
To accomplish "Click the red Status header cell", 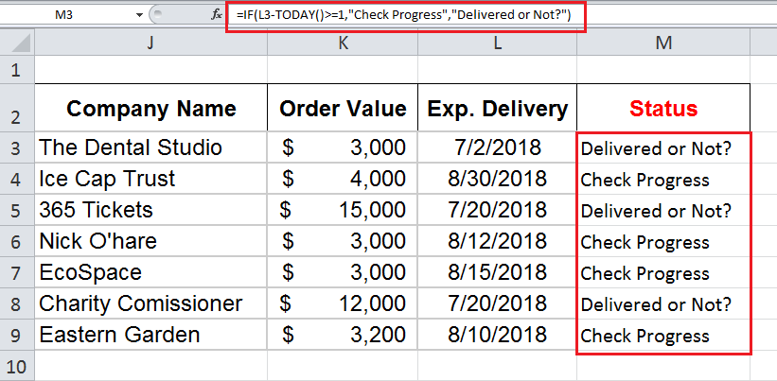I will (x=663, y=109).
